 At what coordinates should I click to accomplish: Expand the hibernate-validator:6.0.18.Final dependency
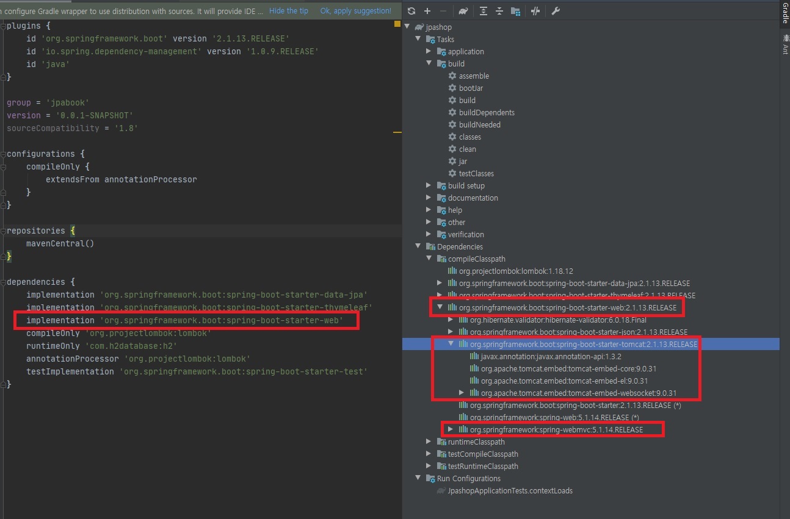pyautogui.click(x=451, y=320)
